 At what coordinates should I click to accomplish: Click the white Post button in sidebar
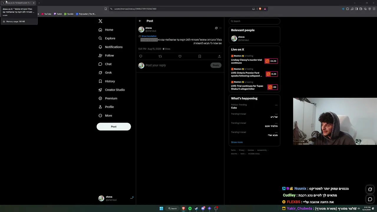[114, 127]
